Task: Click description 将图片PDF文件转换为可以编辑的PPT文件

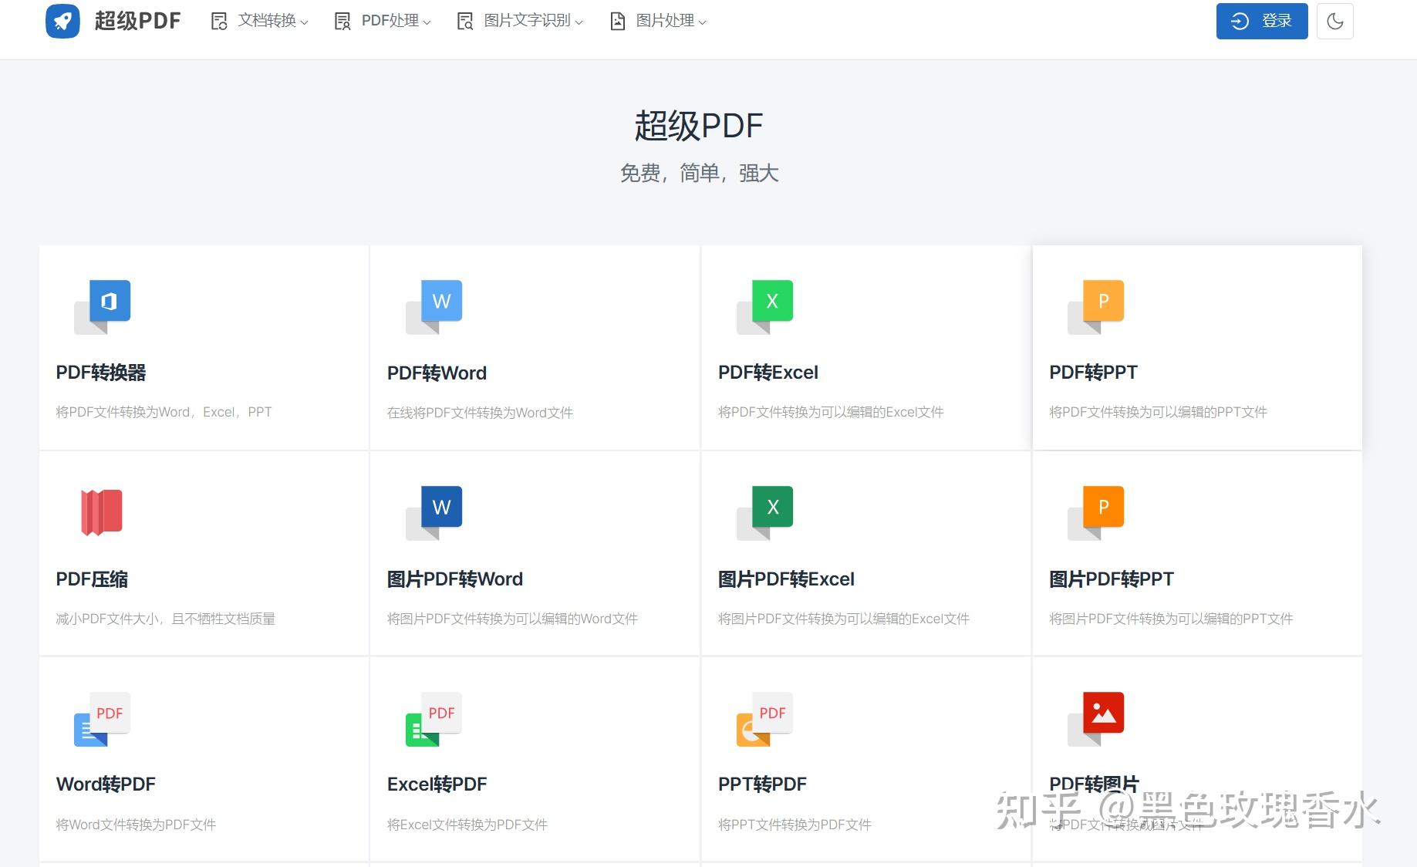Action: pyautogui.click(x=1171, y=619)
